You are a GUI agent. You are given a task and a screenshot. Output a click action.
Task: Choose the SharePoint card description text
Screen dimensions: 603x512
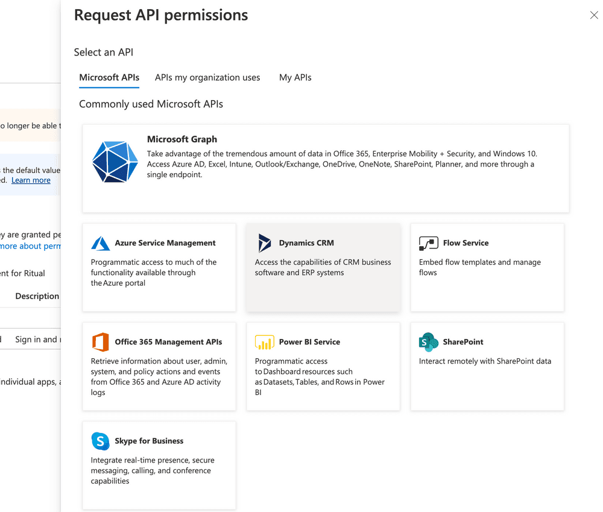tap(485, 361)
